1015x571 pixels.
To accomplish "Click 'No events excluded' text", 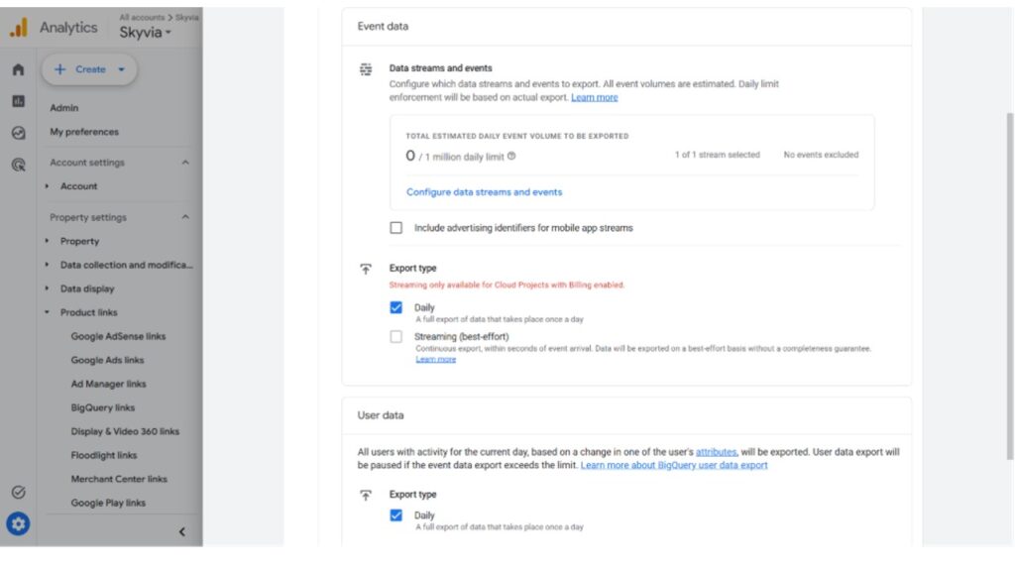I will point(821,155).
